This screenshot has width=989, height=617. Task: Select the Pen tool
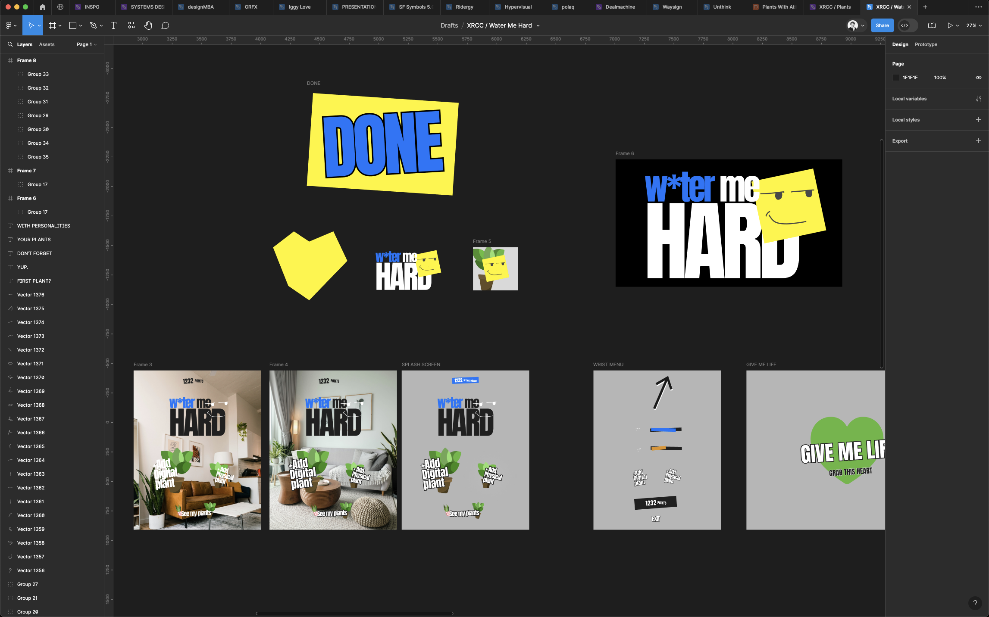93,25
